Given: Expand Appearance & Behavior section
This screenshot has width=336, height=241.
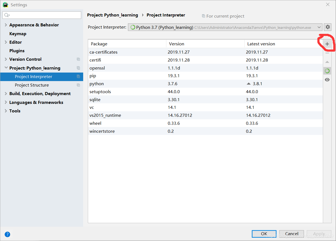Looking at the screenshot, I should pyautogui.click(x=6, y=25).
